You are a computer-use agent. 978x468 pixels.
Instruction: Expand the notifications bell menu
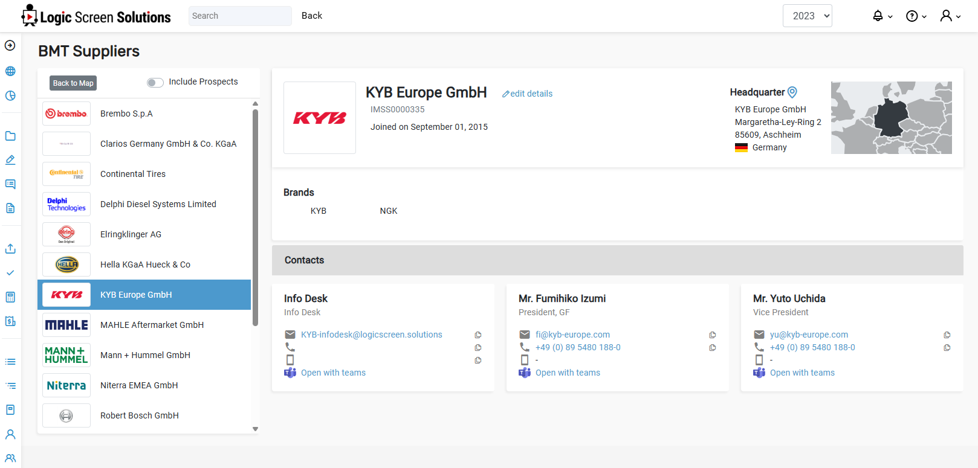[882, 16]
